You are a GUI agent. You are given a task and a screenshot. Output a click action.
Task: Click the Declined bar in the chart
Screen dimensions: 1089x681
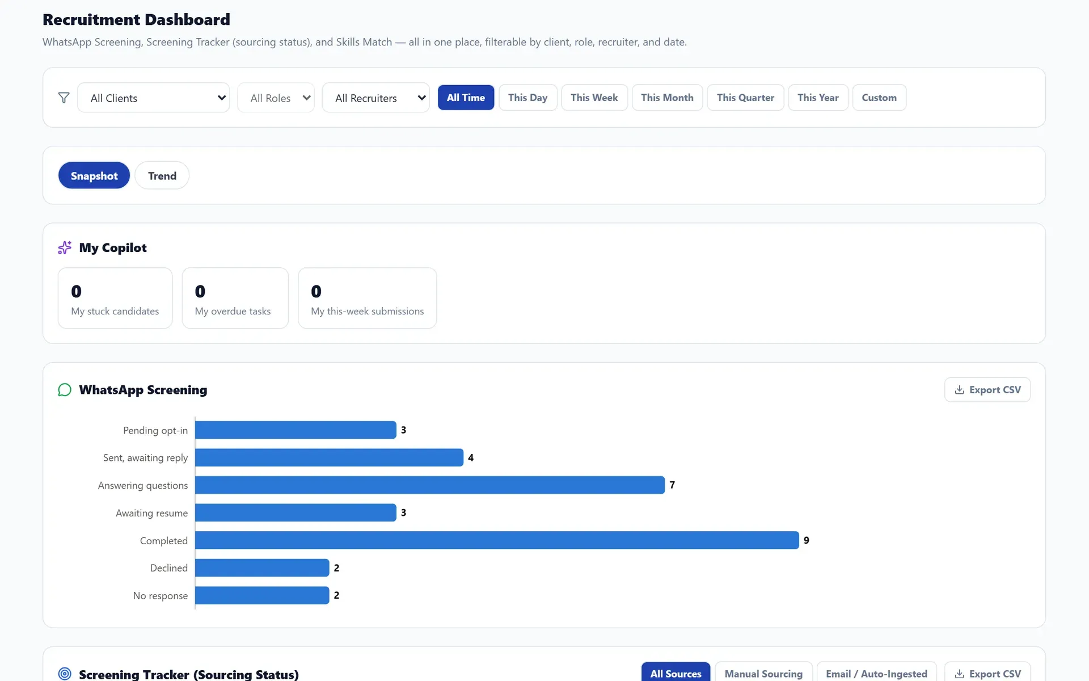262,567
